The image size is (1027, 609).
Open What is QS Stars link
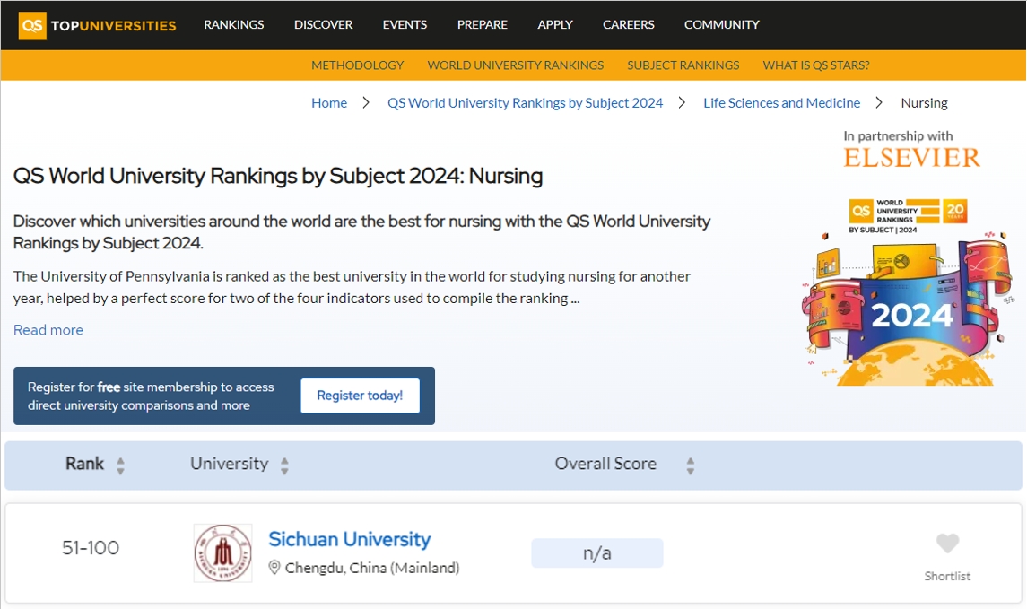pyautogui.click(x=815, y=65)
